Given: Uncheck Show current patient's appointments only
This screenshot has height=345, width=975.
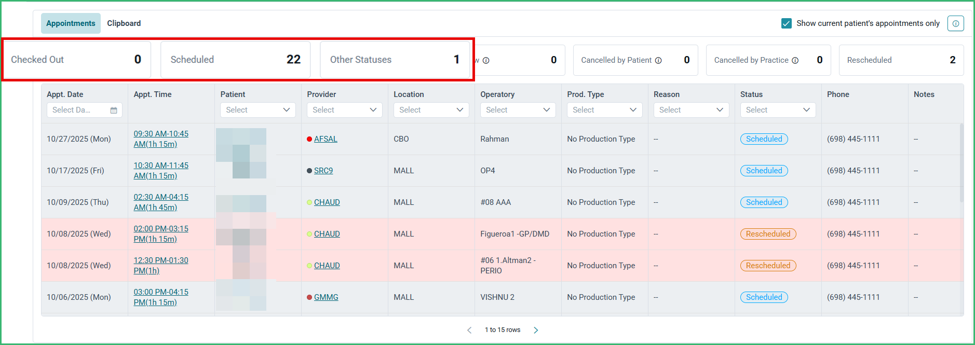Looking at the screenshot, I should point(787,23).
